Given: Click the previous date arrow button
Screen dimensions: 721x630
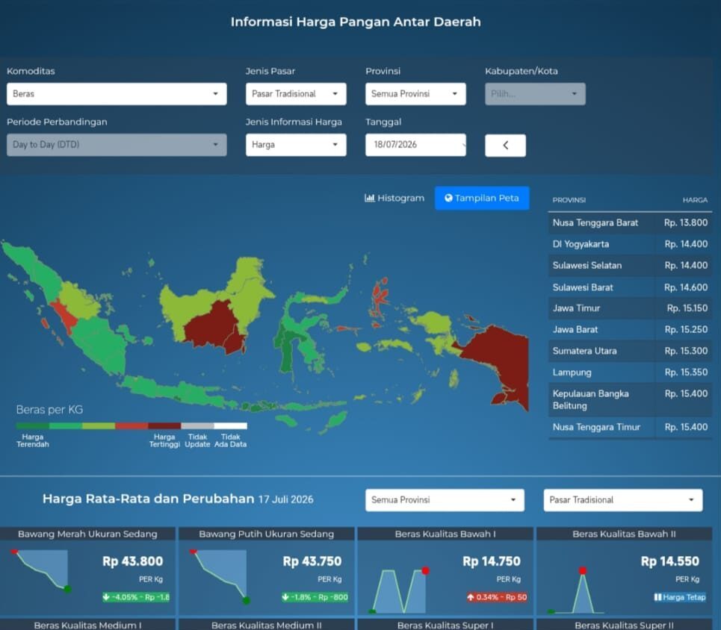Looking at the screenshot, I should point(505,146).
